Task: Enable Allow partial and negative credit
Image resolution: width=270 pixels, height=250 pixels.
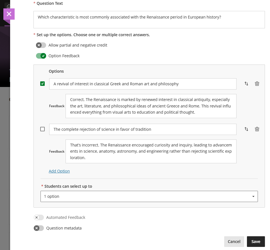Action: [41, 45]
